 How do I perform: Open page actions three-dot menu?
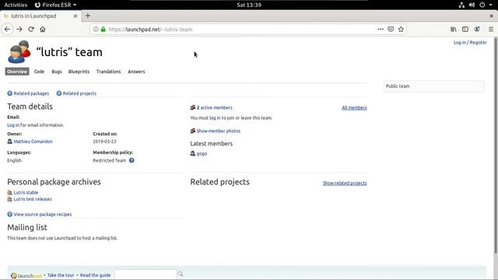coord(381,30)
